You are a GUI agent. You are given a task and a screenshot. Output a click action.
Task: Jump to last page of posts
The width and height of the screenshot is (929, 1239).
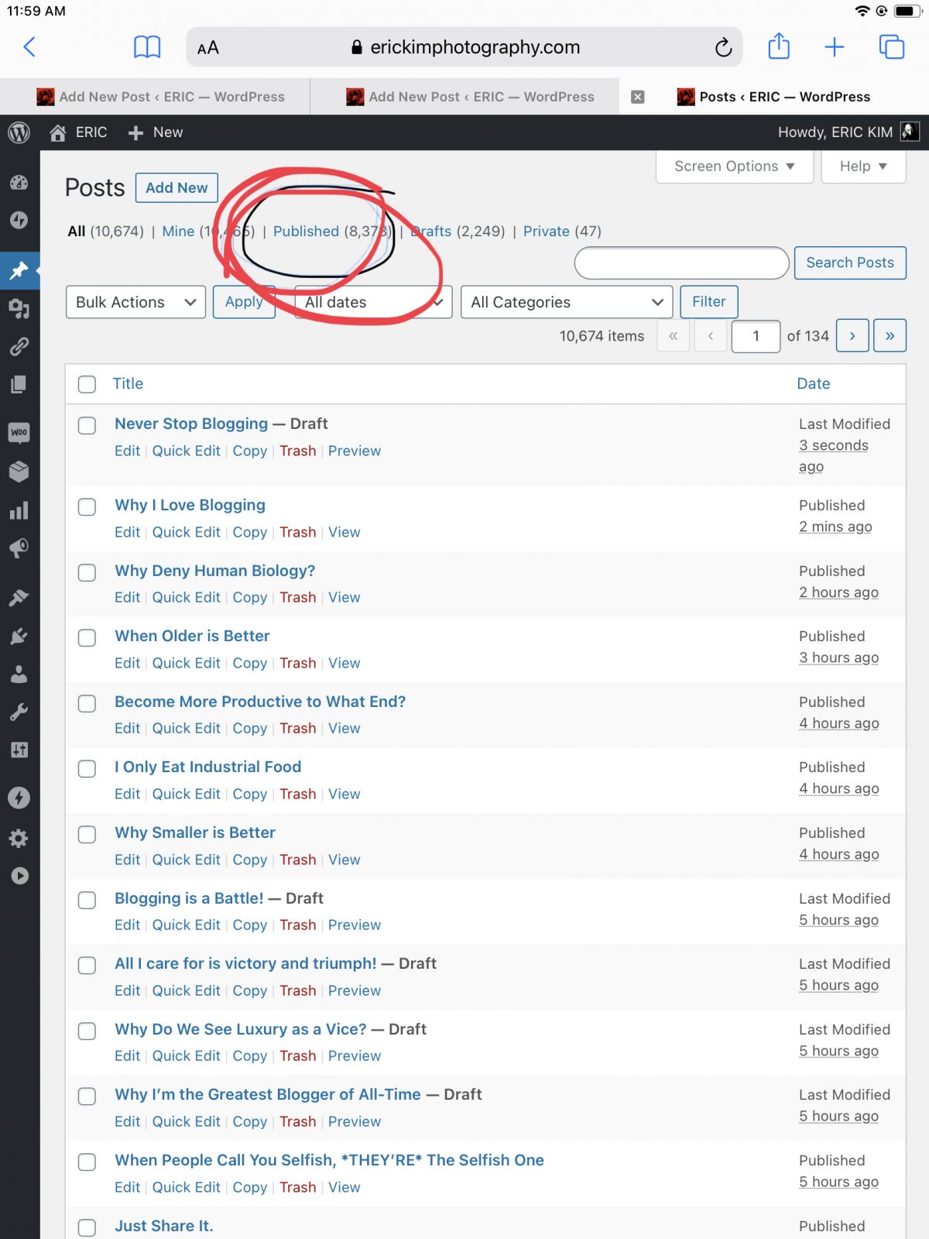[x=890, y=336]
